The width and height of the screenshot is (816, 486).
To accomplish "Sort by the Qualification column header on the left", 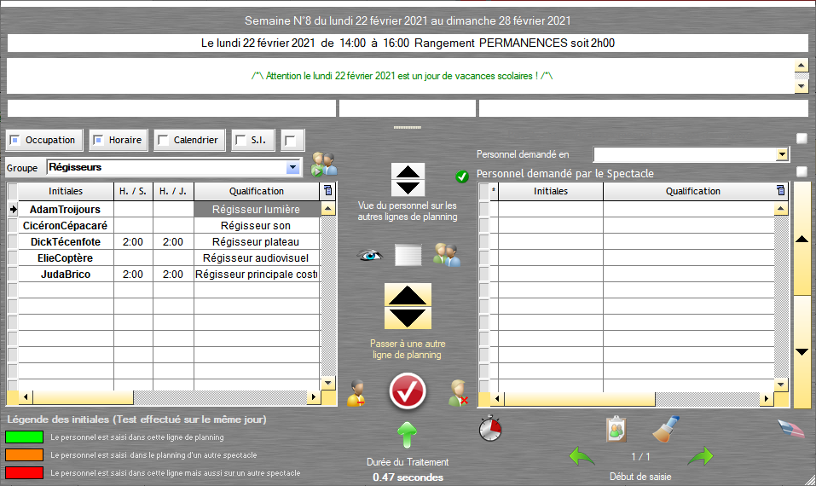I will [x=257, y=191].
